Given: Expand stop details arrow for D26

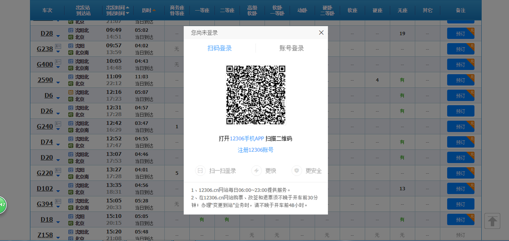Looking at the screenshot, I should coord(58,114).
